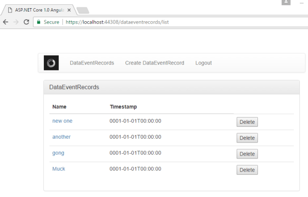Click the Timestamp column header

(123, 107)
